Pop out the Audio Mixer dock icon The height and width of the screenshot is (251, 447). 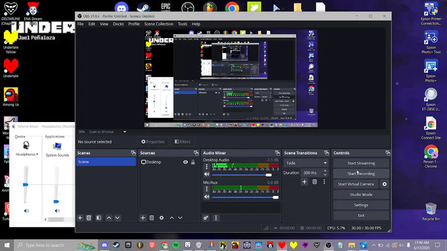coord(277,153)
